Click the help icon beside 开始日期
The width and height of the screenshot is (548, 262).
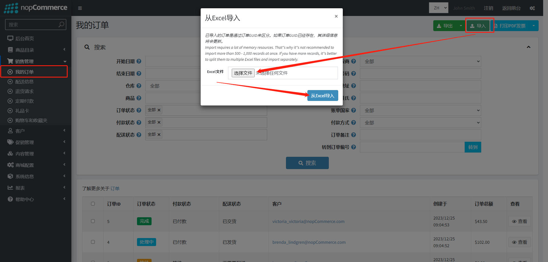[x=139, y=61]
